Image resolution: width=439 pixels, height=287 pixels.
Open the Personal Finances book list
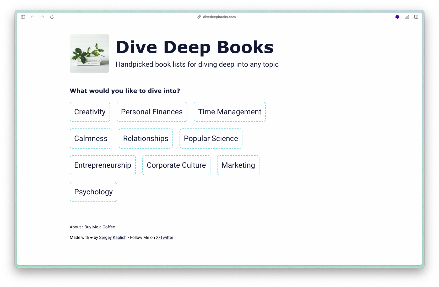(152, 112)
